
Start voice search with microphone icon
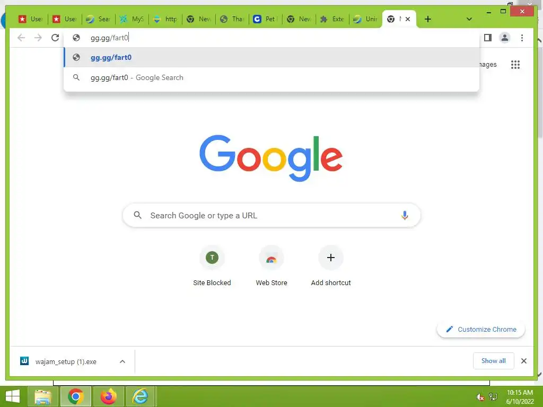tap(405, 215)
